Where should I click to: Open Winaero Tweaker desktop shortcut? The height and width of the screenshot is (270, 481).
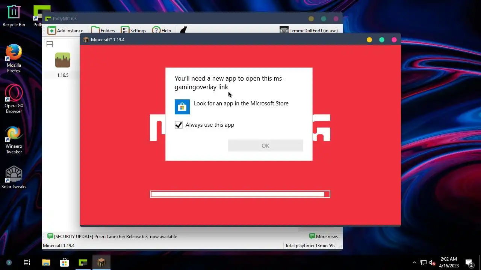pyautogui.click(x=14, y=140)
